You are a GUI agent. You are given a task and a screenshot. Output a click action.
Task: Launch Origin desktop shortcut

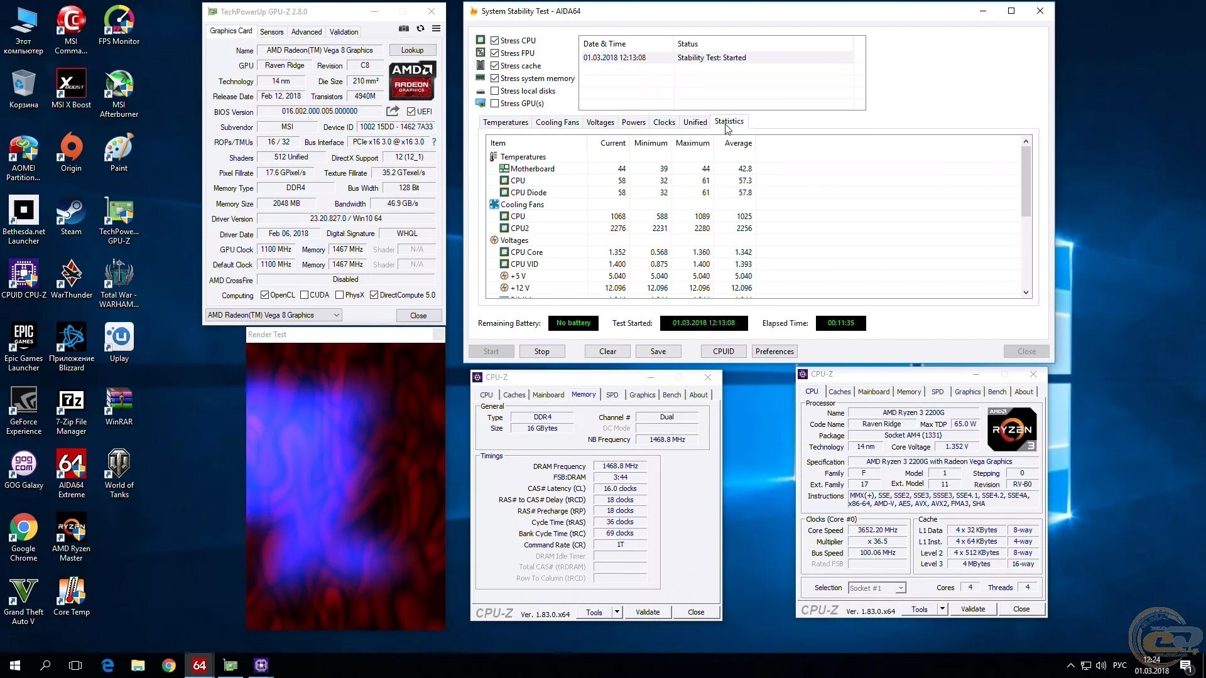(71, 153)
